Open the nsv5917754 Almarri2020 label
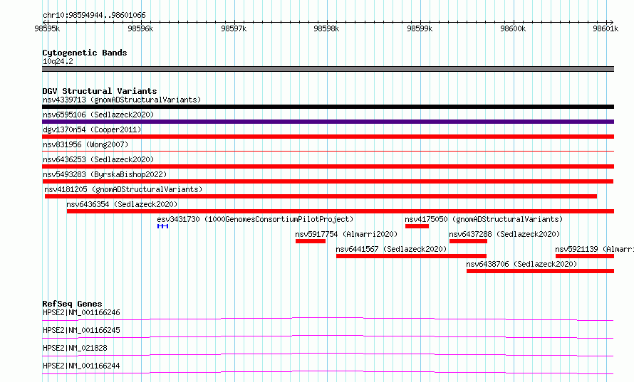This screenshot has height=382, width=634. point(346,234)
